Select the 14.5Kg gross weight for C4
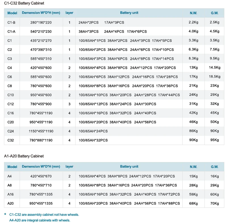The image size is (232, 224). click(x=215, y=68)
